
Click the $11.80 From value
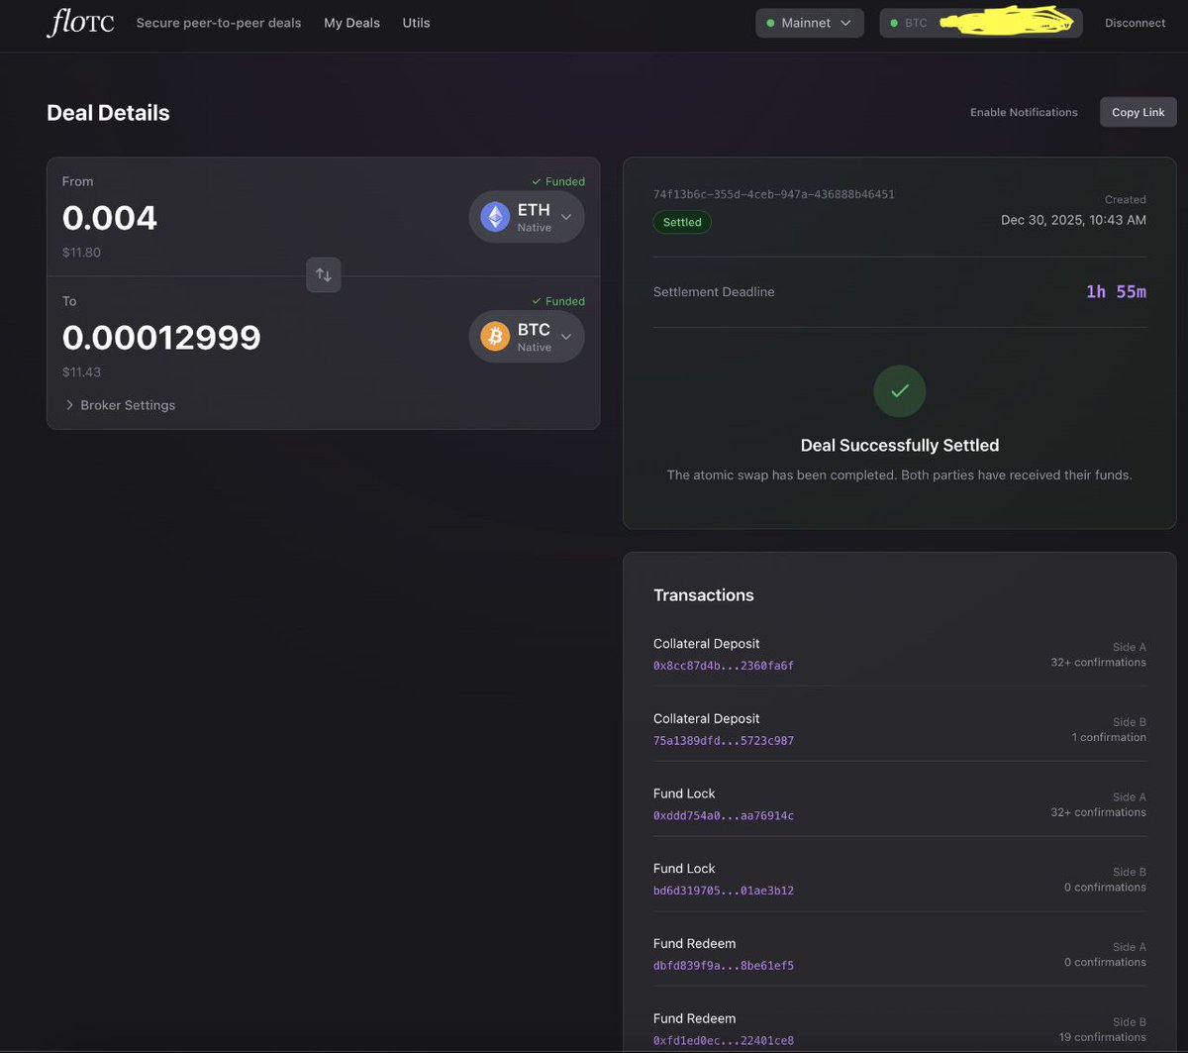pos(81,253)
